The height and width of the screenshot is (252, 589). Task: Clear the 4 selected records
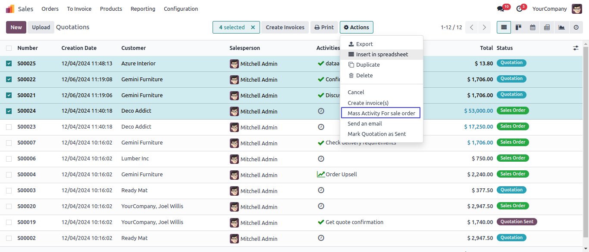pyautogui.click(x=253, y=28)
